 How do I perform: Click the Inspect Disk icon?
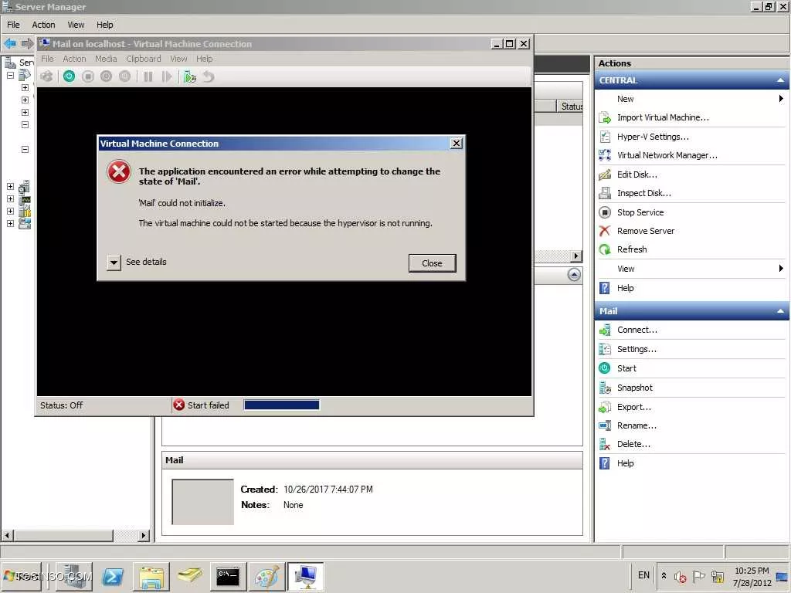point(605,193)
